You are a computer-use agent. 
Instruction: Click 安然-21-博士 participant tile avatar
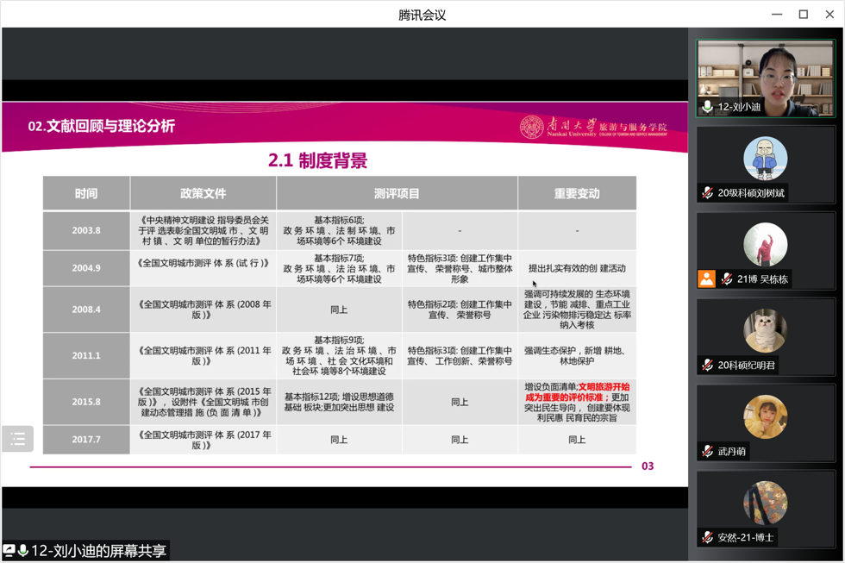(x=766, y=503)
